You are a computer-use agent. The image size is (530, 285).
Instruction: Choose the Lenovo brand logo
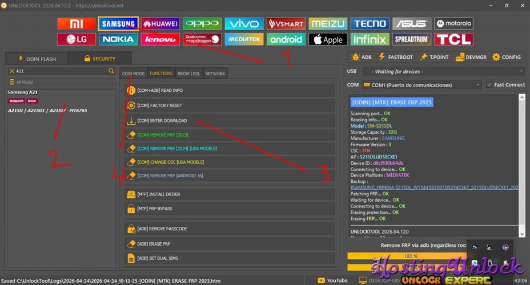pos(160,39)
